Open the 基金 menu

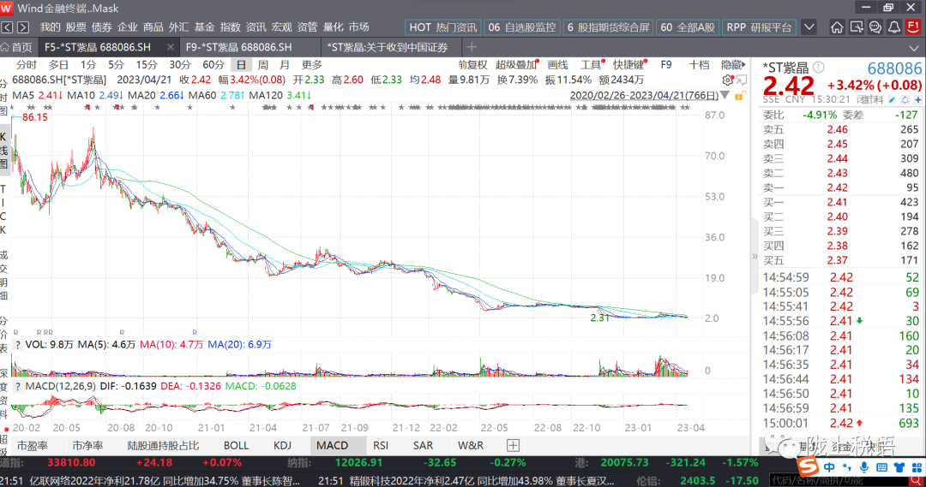coord(204,27)
